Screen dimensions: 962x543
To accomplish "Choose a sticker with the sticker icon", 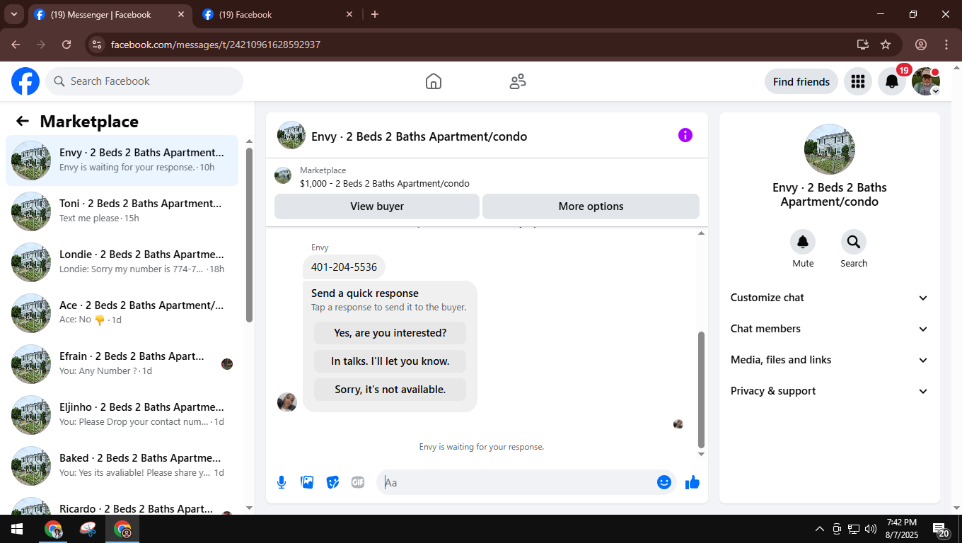I will [x=332, y=482].
